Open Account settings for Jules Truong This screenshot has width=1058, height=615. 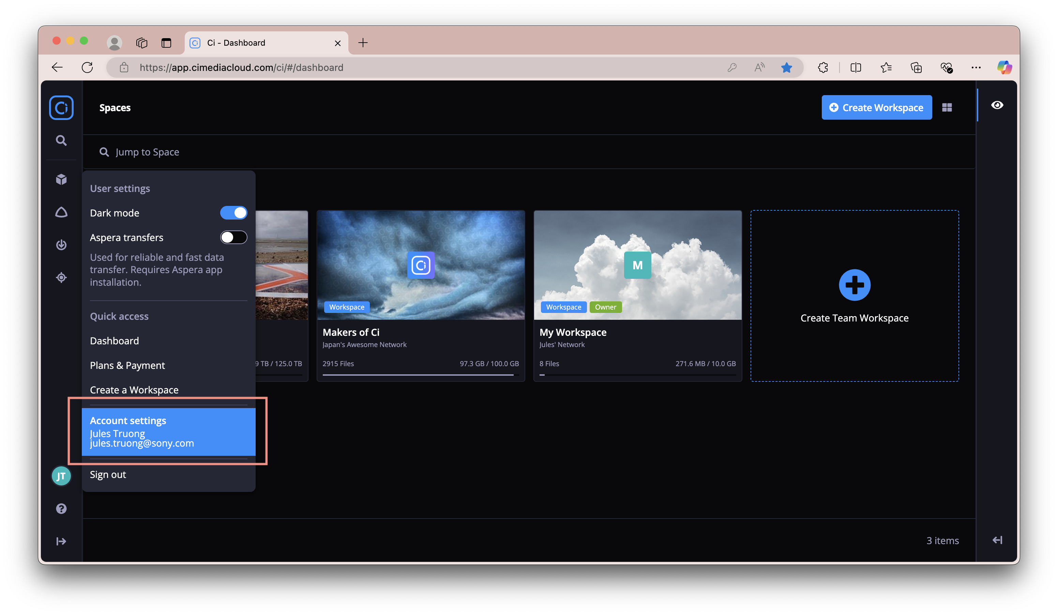point(169,432)
